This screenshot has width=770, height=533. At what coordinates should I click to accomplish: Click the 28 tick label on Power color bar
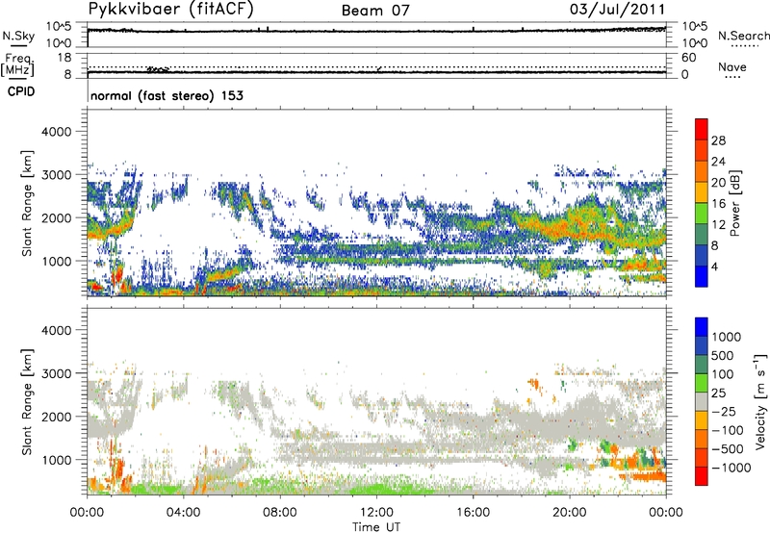click(718, 140)
